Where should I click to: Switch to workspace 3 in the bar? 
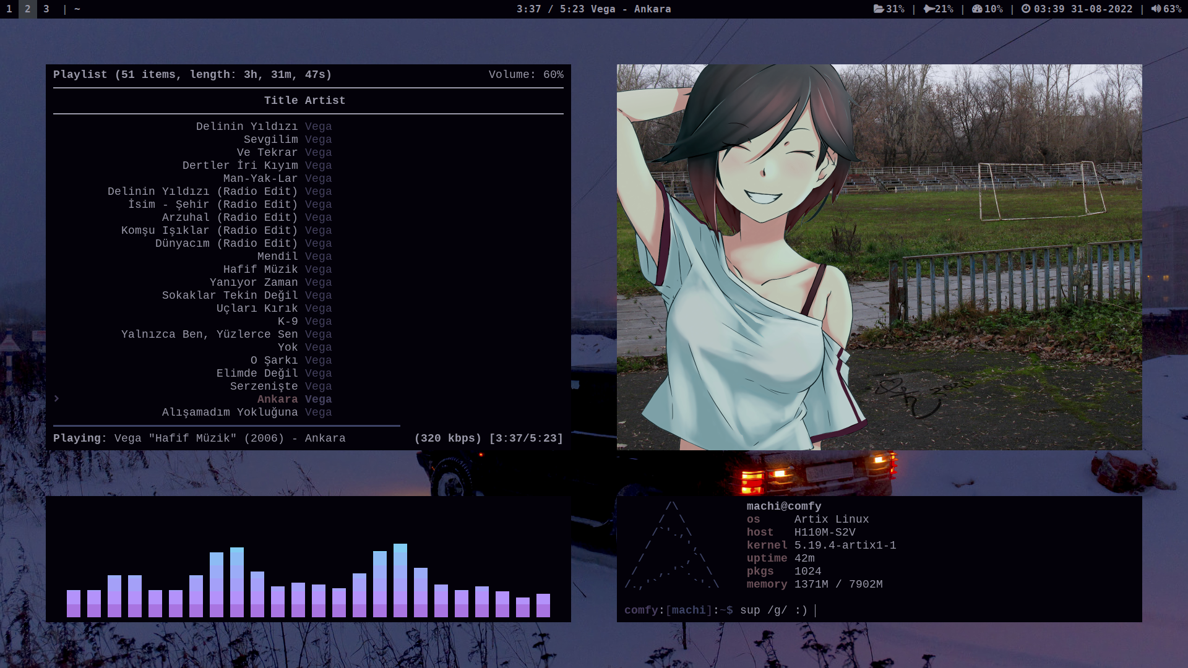(x=46, y=9)
